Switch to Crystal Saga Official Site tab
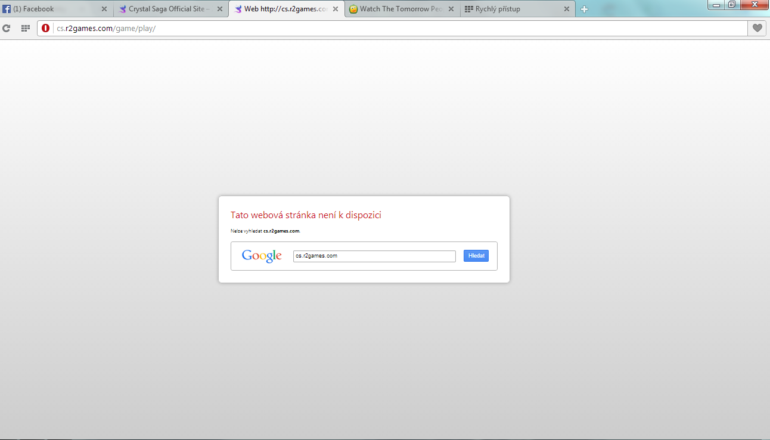Image resolution: width=770 pixels, height=440 pixels. (167, 9)
